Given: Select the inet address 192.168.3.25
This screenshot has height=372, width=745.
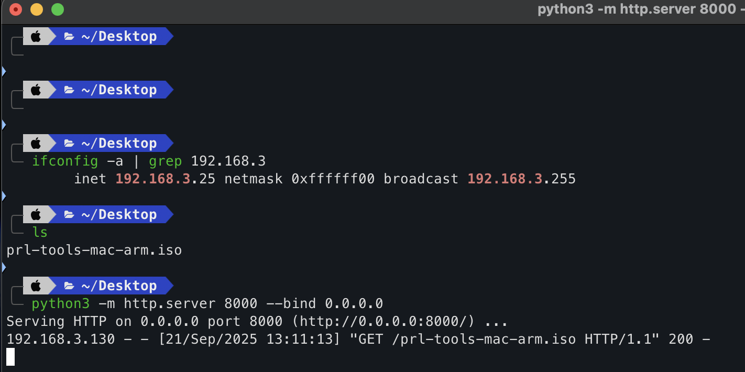Looking at the screenshot, I should tap(166, 179).
